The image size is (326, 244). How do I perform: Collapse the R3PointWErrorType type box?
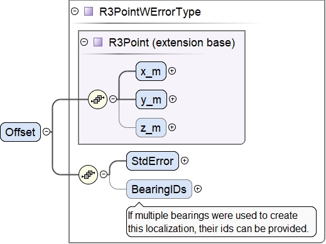click(x=75, y=11)
